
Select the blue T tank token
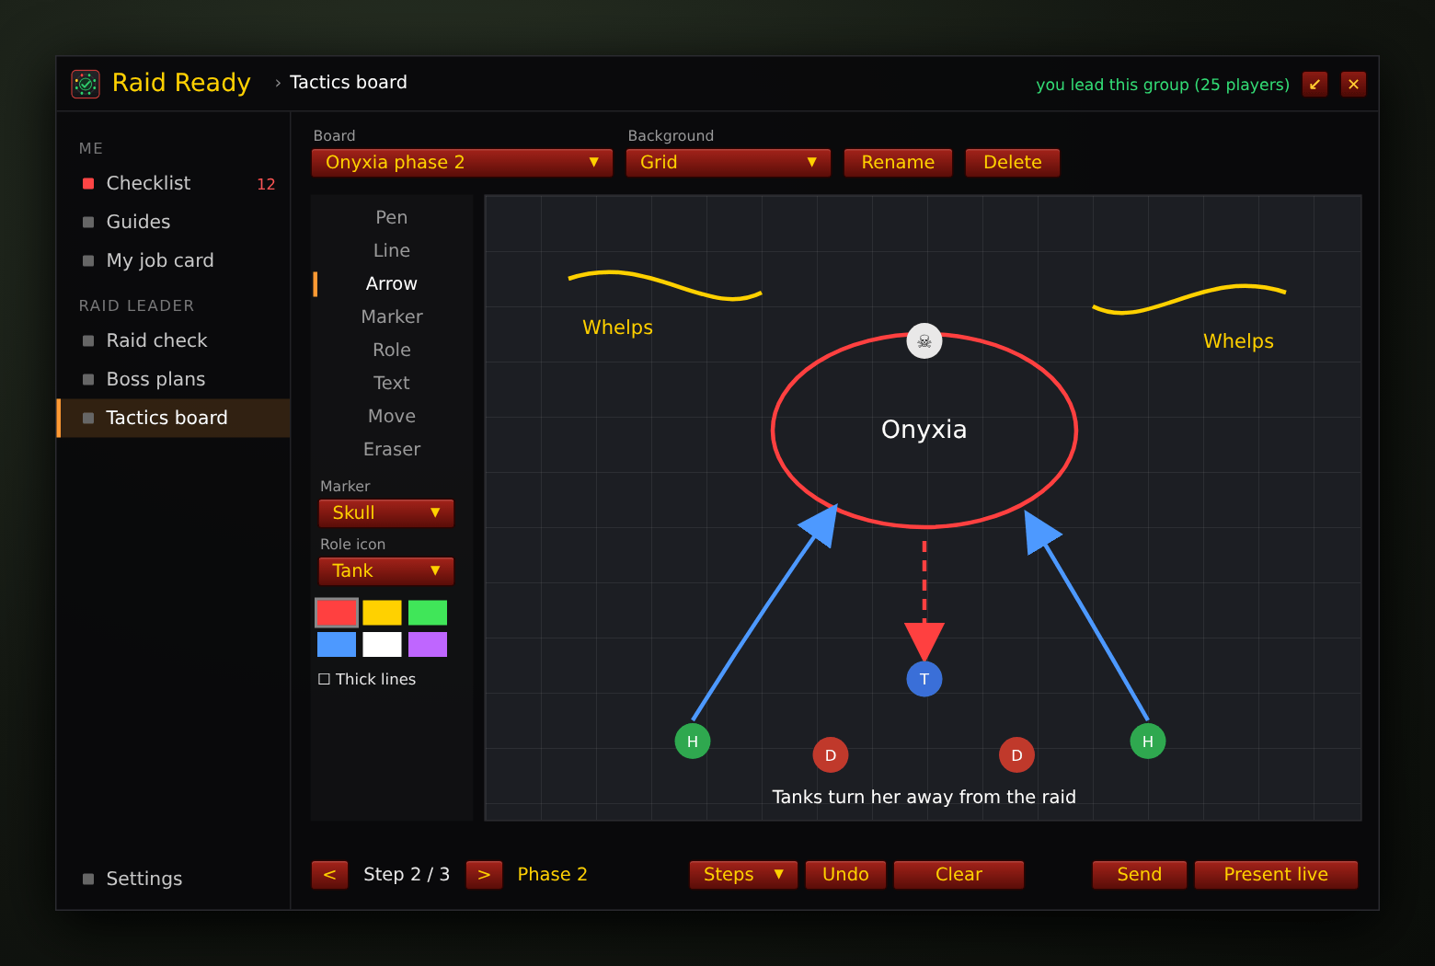pyautogui.click(x=924, y=679)
